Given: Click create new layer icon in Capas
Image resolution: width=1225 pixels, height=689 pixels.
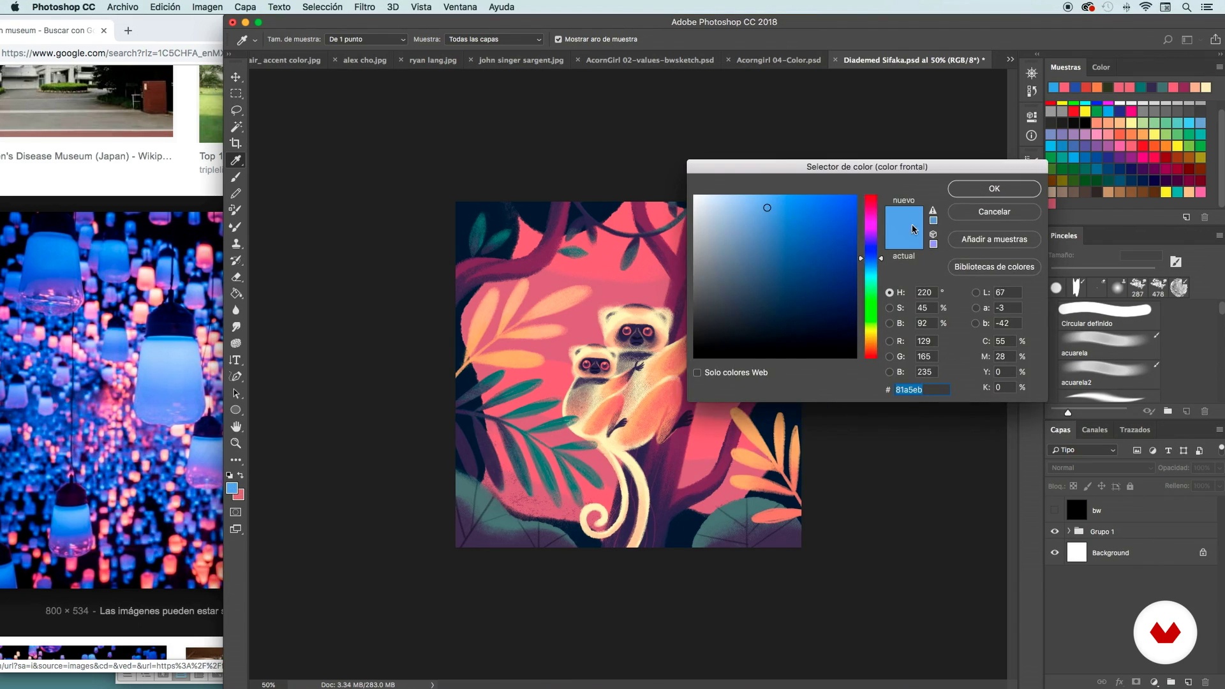Looking at the screenshot, I should click(1188, 682).
